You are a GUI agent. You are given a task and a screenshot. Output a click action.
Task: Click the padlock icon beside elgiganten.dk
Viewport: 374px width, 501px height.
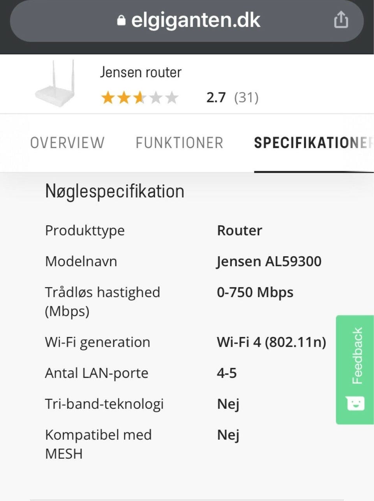click(121, 20)
